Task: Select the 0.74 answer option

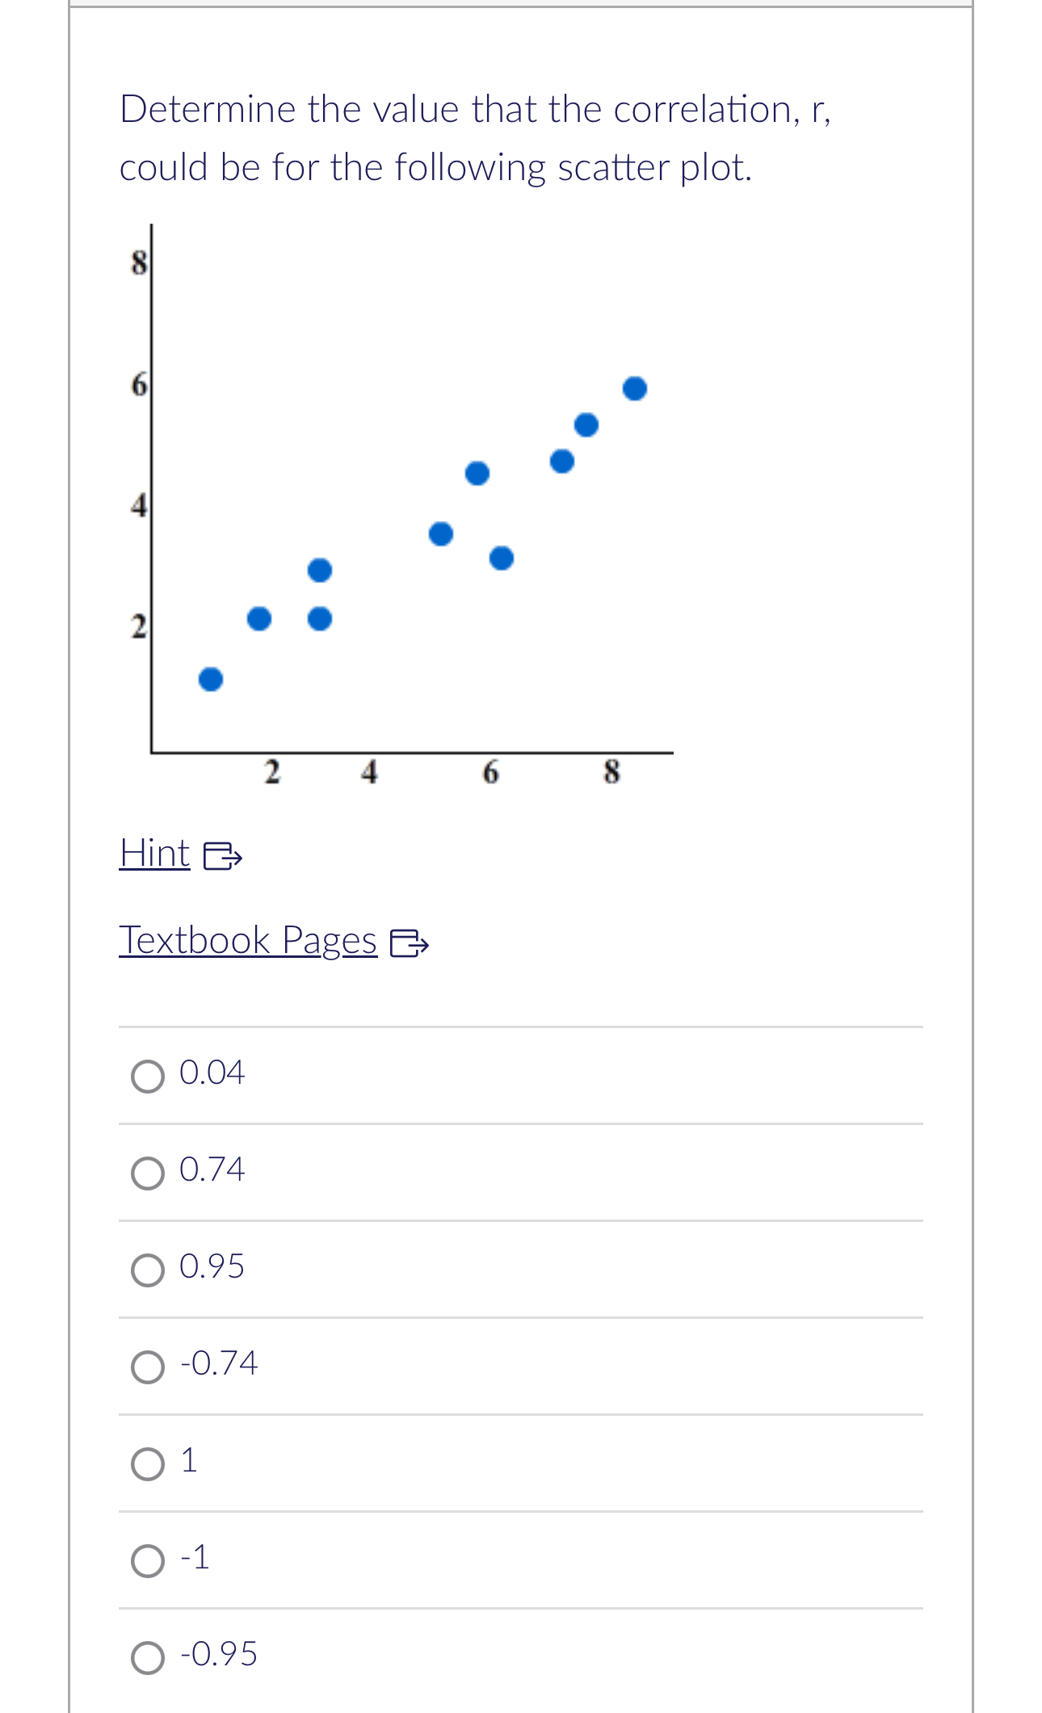Action: 149,1173
